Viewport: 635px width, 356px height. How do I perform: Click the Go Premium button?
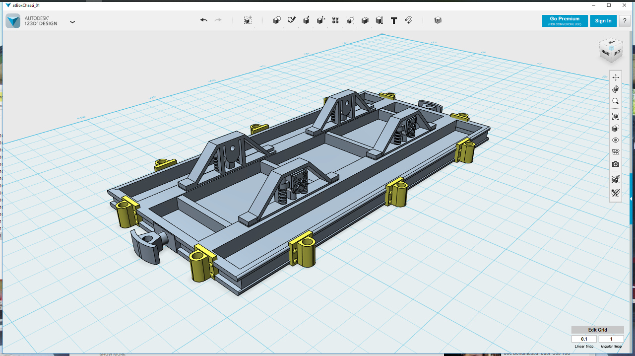565,21
